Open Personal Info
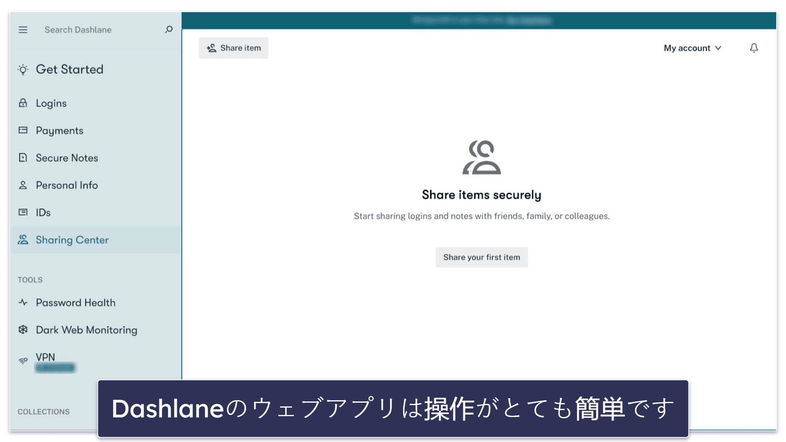 [x=67, y=186]
